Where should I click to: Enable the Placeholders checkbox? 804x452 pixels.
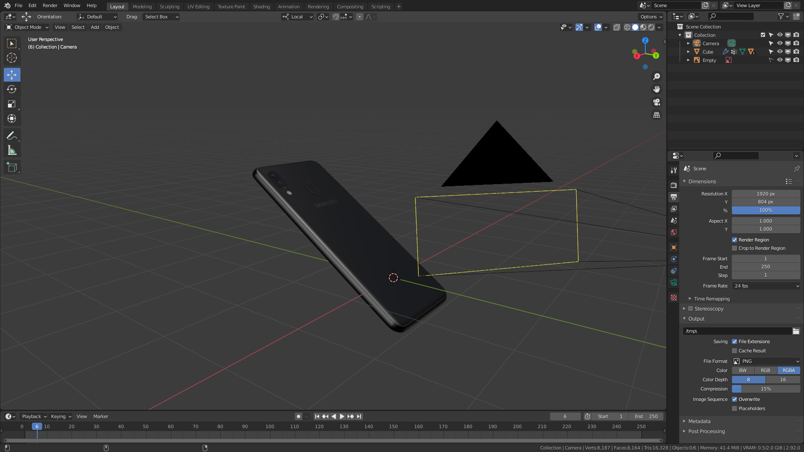(734, 408)
